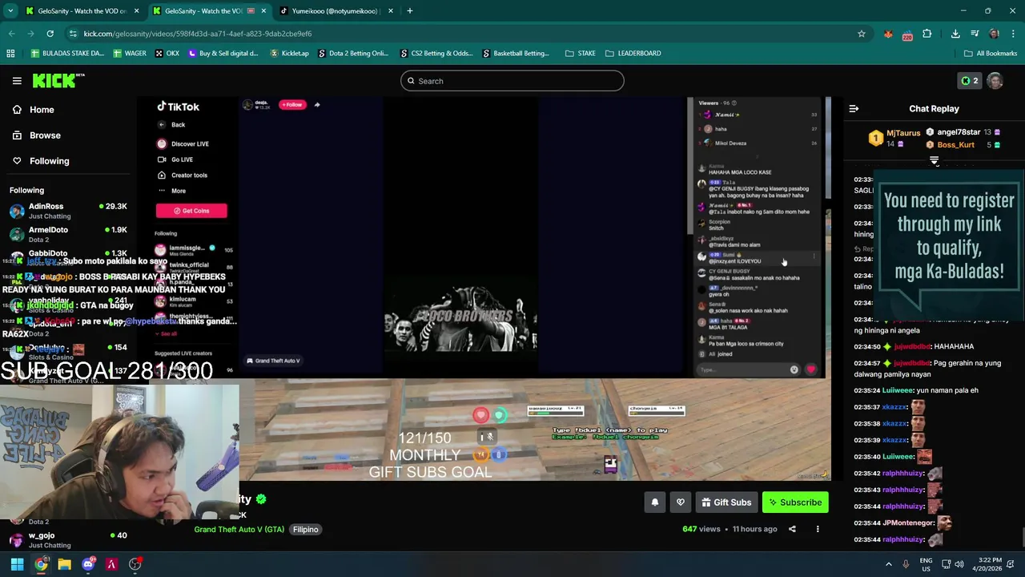Click MjTaurus in gift leaderboard

pyautogui.click(x=902, y=133)
